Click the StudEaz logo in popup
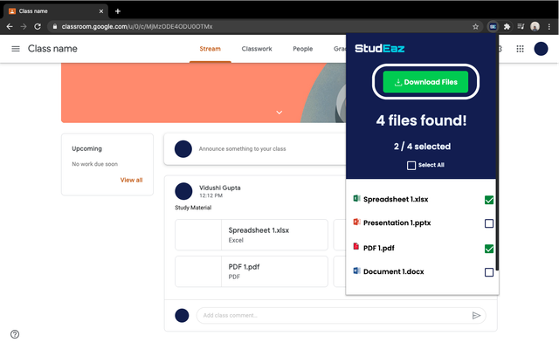Image resolution: width=559 pixels, height=349 pixels. [379, 49]
